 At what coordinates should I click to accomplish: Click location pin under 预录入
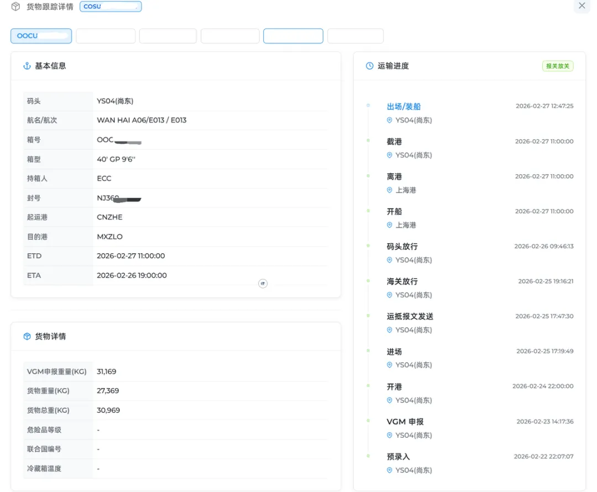point(390,470)
